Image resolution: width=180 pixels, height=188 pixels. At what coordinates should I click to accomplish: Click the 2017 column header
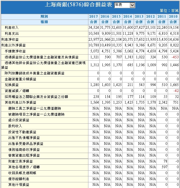click(94, 17)
